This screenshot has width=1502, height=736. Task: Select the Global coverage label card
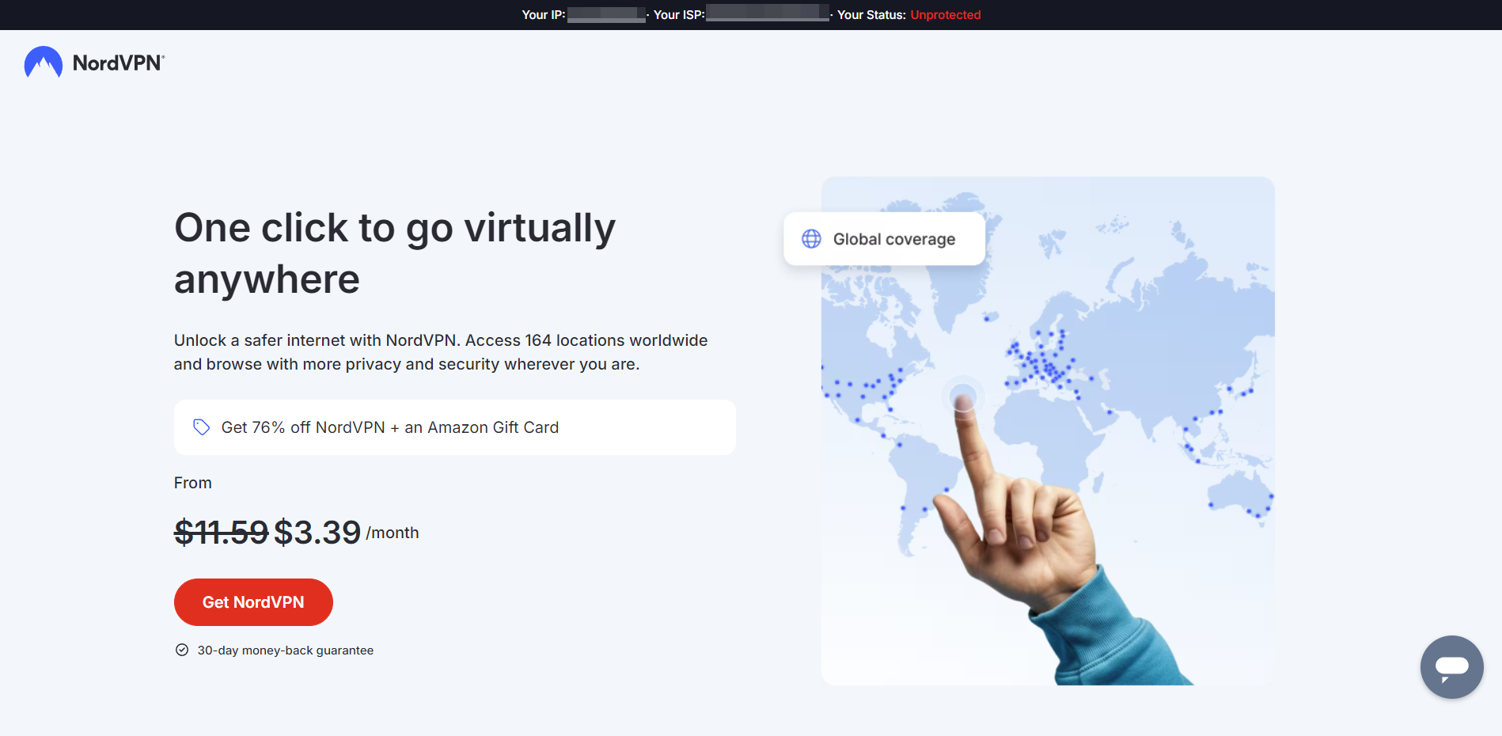(884, 239)
